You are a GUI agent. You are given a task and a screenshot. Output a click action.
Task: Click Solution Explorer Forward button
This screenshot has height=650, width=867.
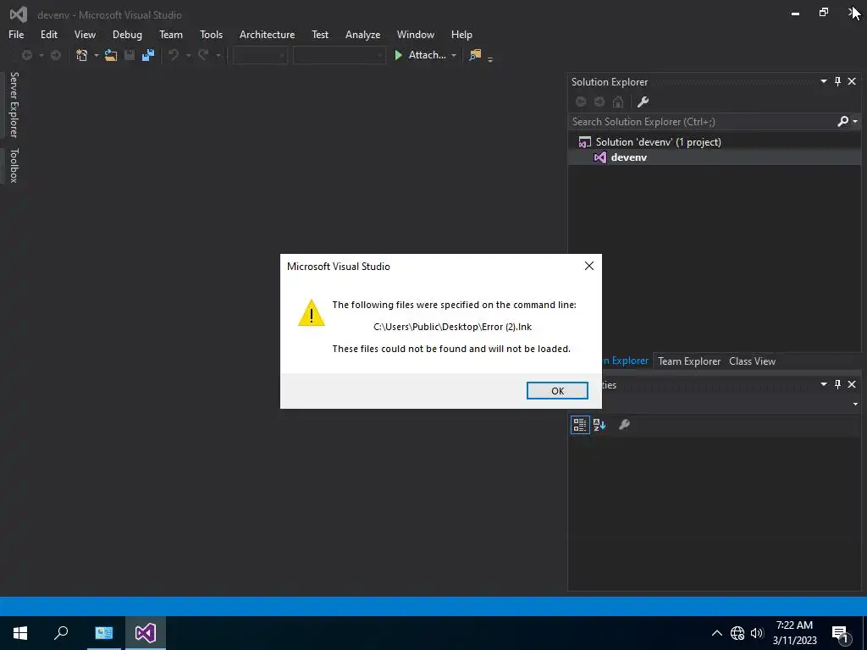[599, 102]
